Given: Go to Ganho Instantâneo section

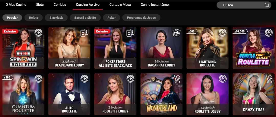Looking at the screenshot, I should coord(155,5).
